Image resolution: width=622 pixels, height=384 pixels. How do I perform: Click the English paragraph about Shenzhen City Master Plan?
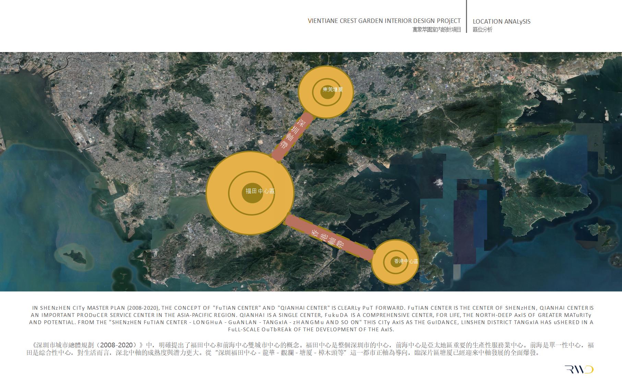tap(311, 319)
